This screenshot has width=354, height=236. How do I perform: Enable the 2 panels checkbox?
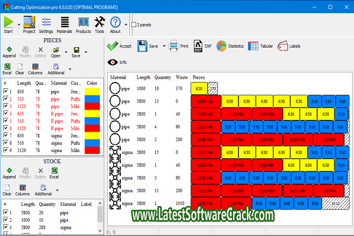coord(134,25)
